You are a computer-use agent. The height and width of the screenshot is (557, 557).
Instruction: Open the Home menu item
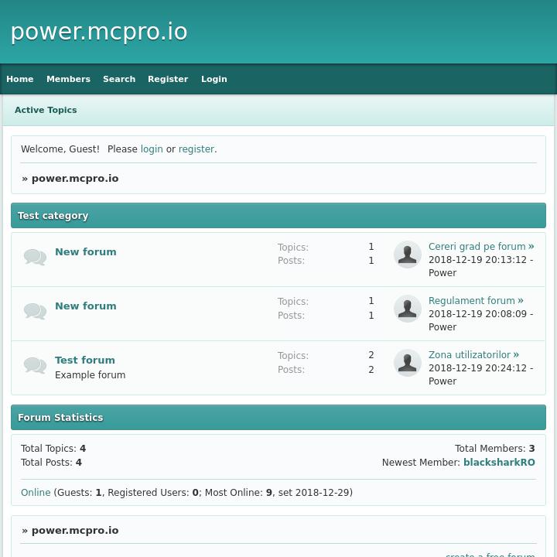pyautogui.click(x=20, y=79)
